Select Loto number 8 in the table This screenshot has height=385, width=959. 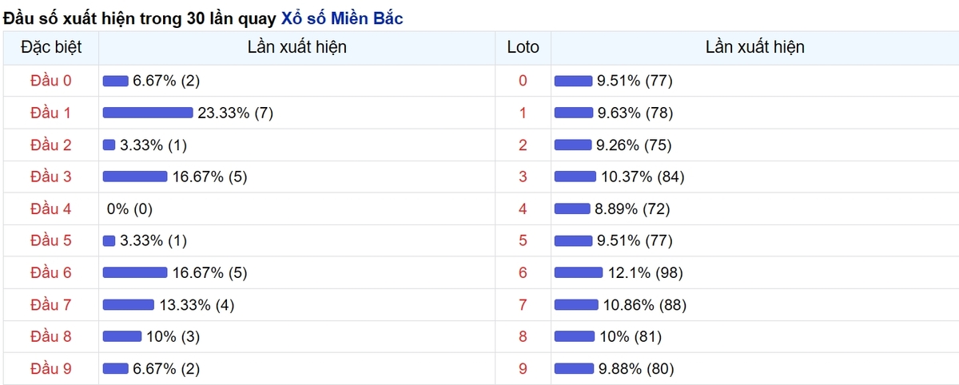(x=523, y=336)
